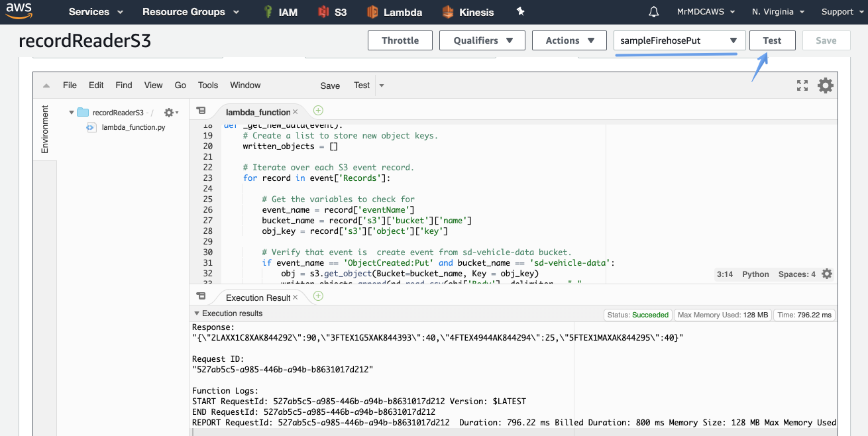Open the sampleFirehosePut test event selector

[x=680, y=40]
